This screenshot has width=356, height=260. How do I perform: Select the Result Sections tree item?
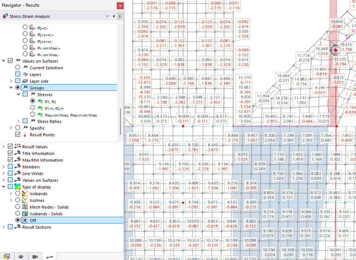37,227
